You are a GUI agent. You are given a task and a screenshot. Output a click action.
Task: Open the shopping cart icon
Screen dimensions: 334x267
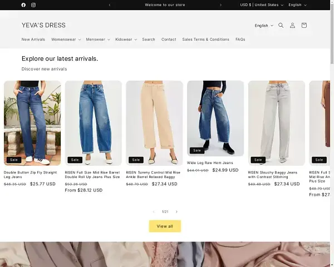coord(304,25)
